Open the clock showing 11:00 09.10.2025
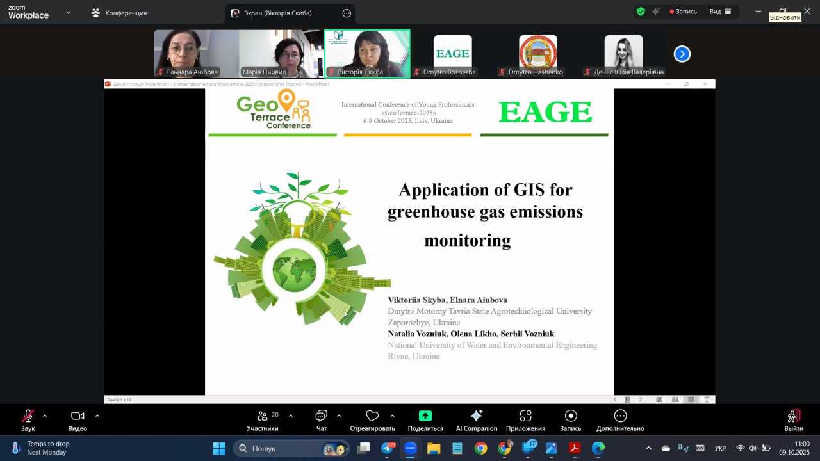This screenshot has height=461, width=820. 794,448
